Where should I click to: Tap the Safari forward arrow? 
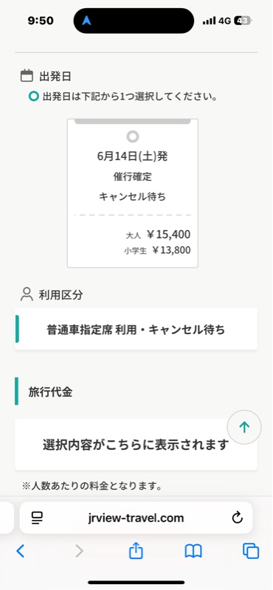79,551
